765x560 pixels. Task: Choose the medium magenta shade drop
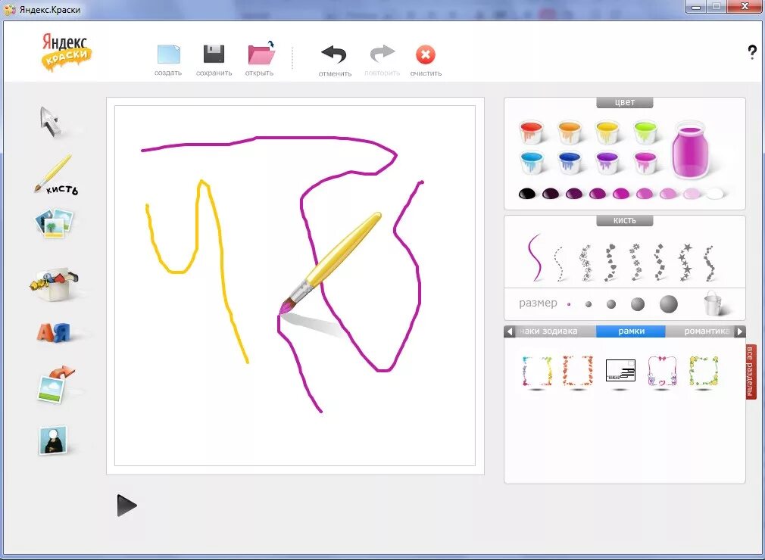pyautogui.click(x=621, y=194)
